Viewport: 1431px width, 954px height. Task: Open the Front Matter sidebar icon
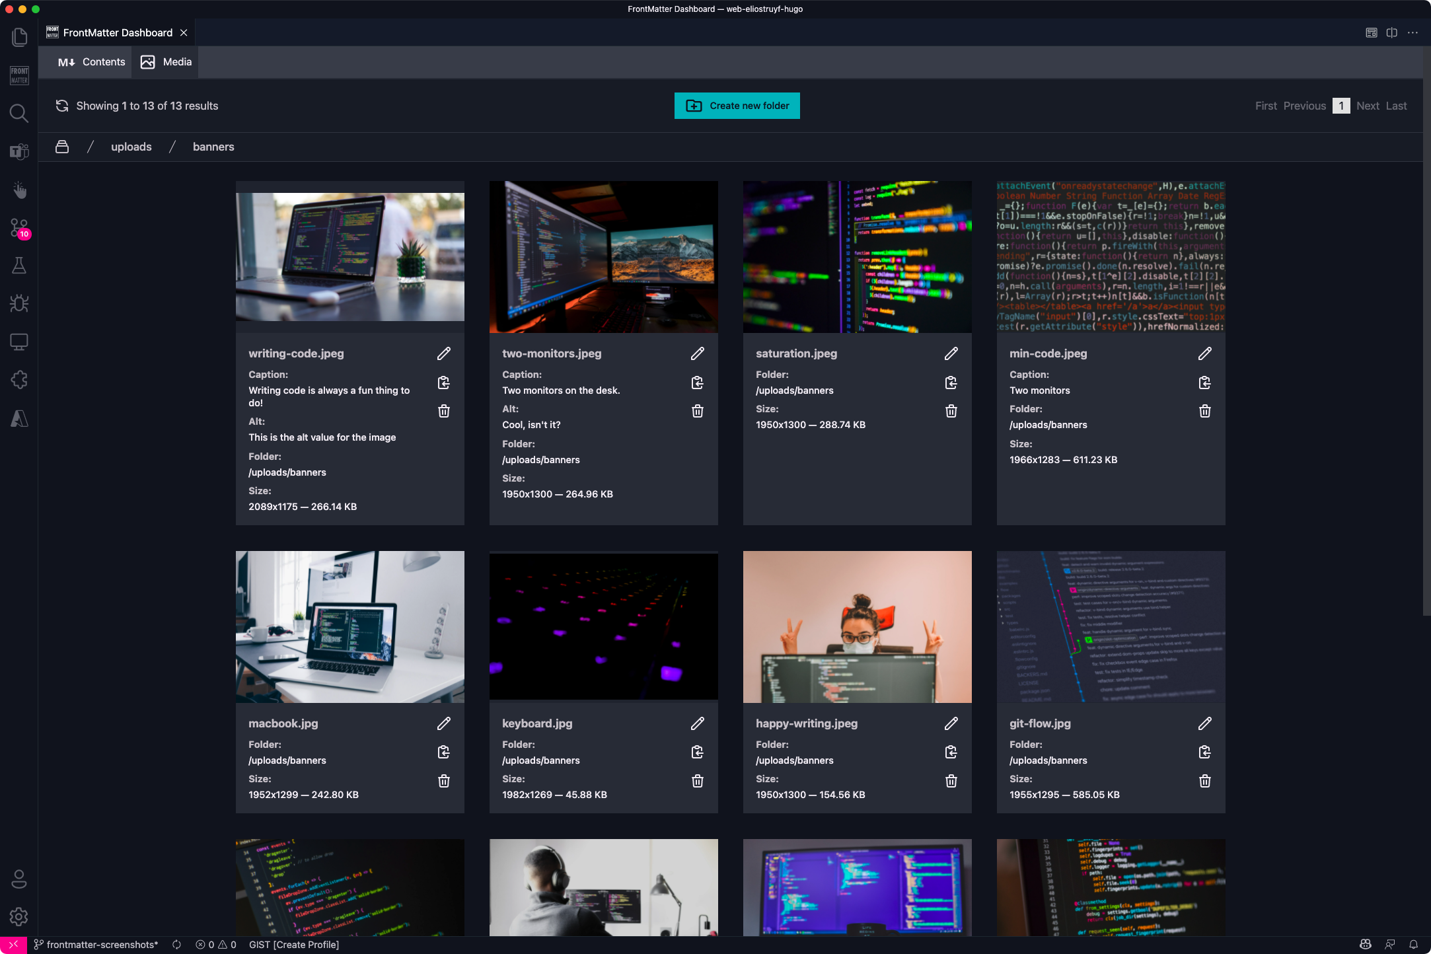19,75
